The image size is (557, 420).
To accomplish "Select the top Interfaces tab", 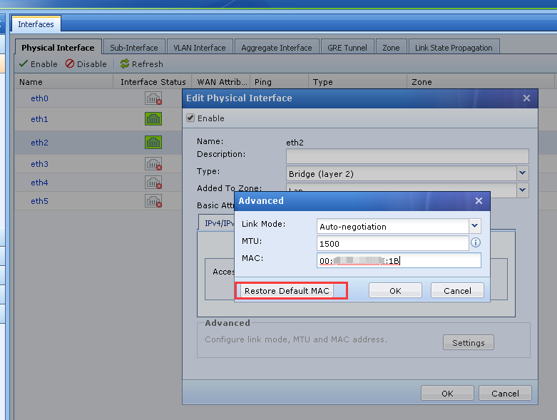I will coord(36,24).
